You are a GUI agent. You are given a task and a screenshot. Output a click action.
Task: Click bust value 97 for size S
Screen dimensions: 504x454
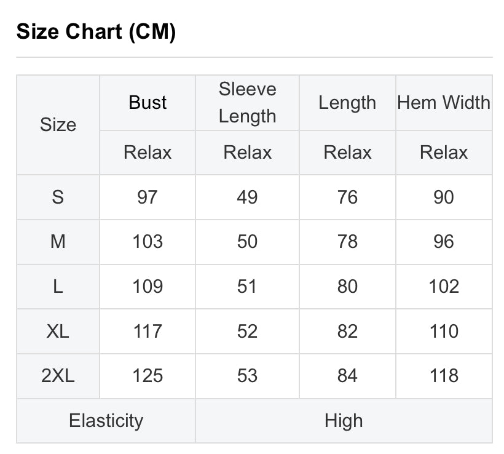coord(148,197)
